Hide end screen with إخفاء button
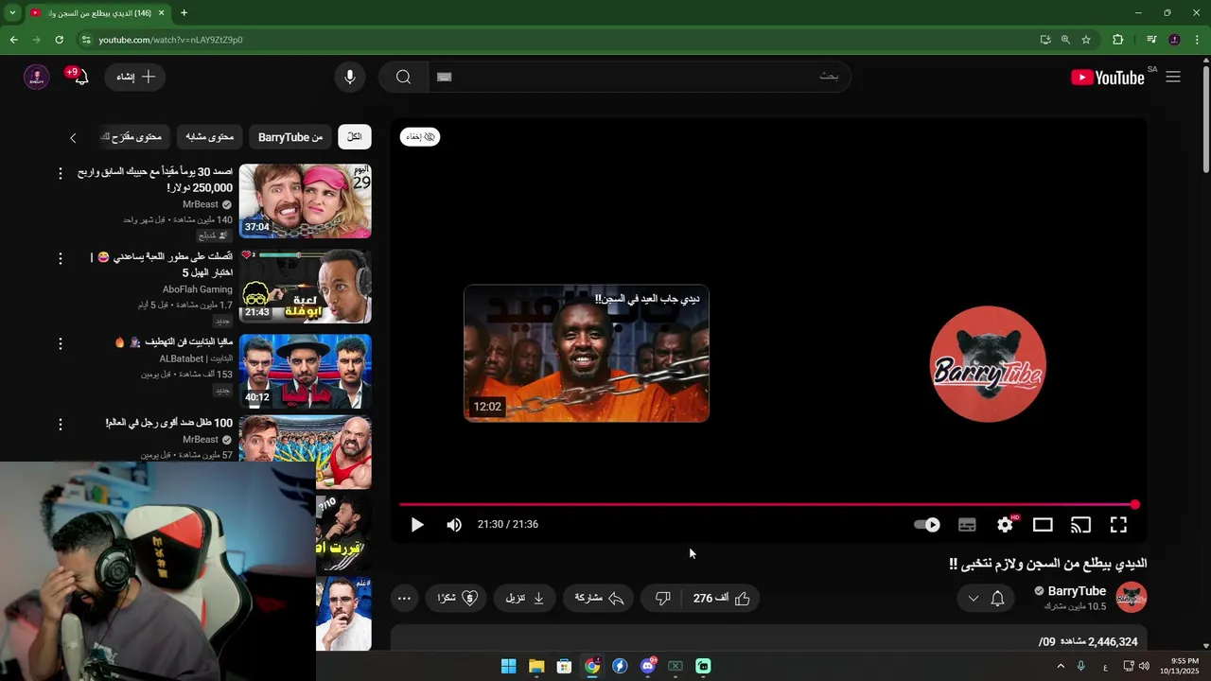 tap(420, 137)
